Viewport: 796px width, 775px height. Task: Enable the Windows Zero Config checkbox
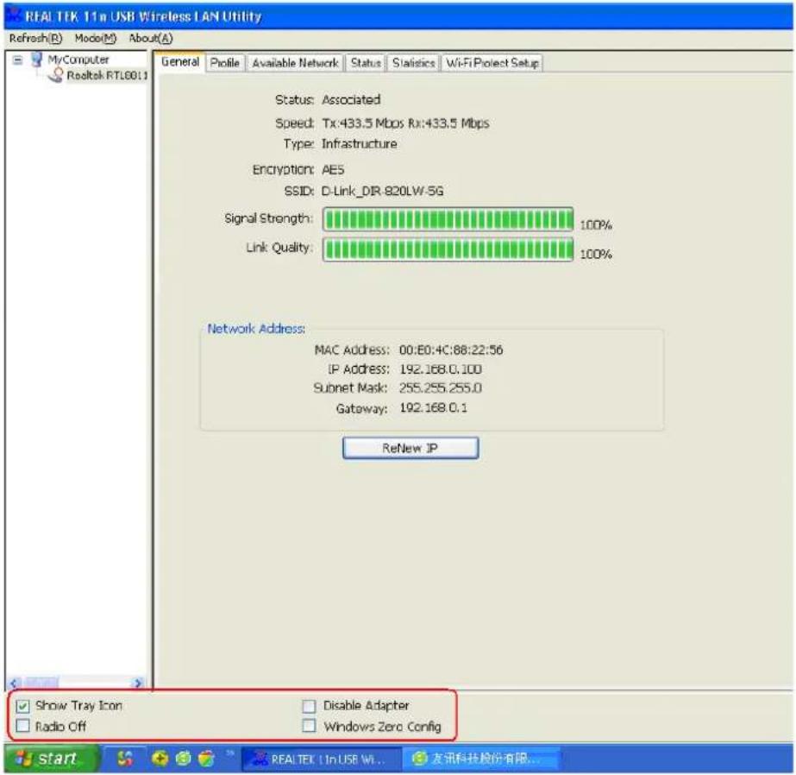(x=309, y=726)
